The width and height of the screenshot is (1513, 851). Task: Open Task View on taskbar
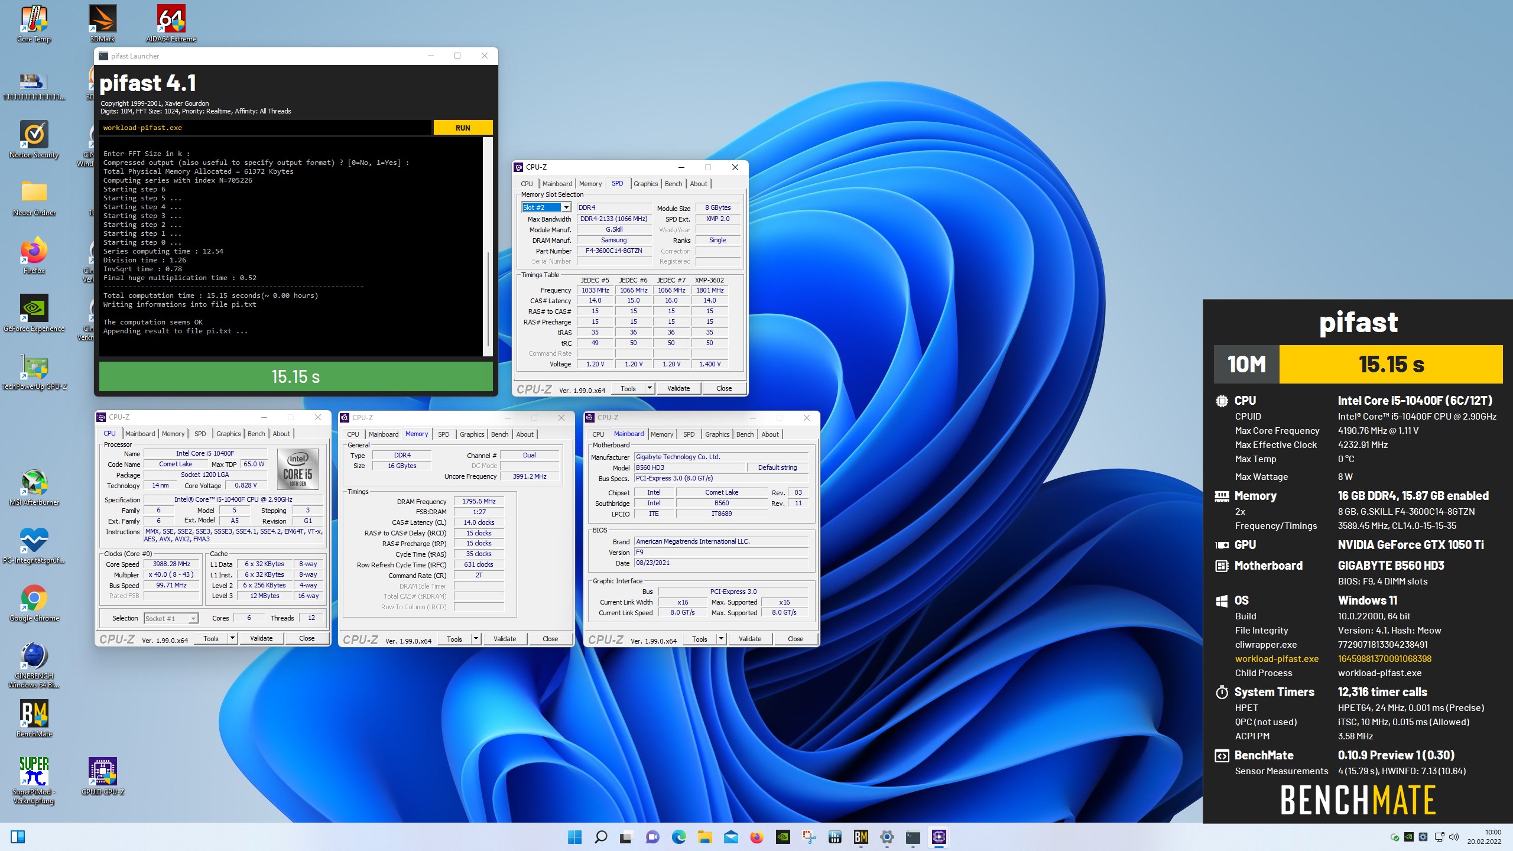626,837
